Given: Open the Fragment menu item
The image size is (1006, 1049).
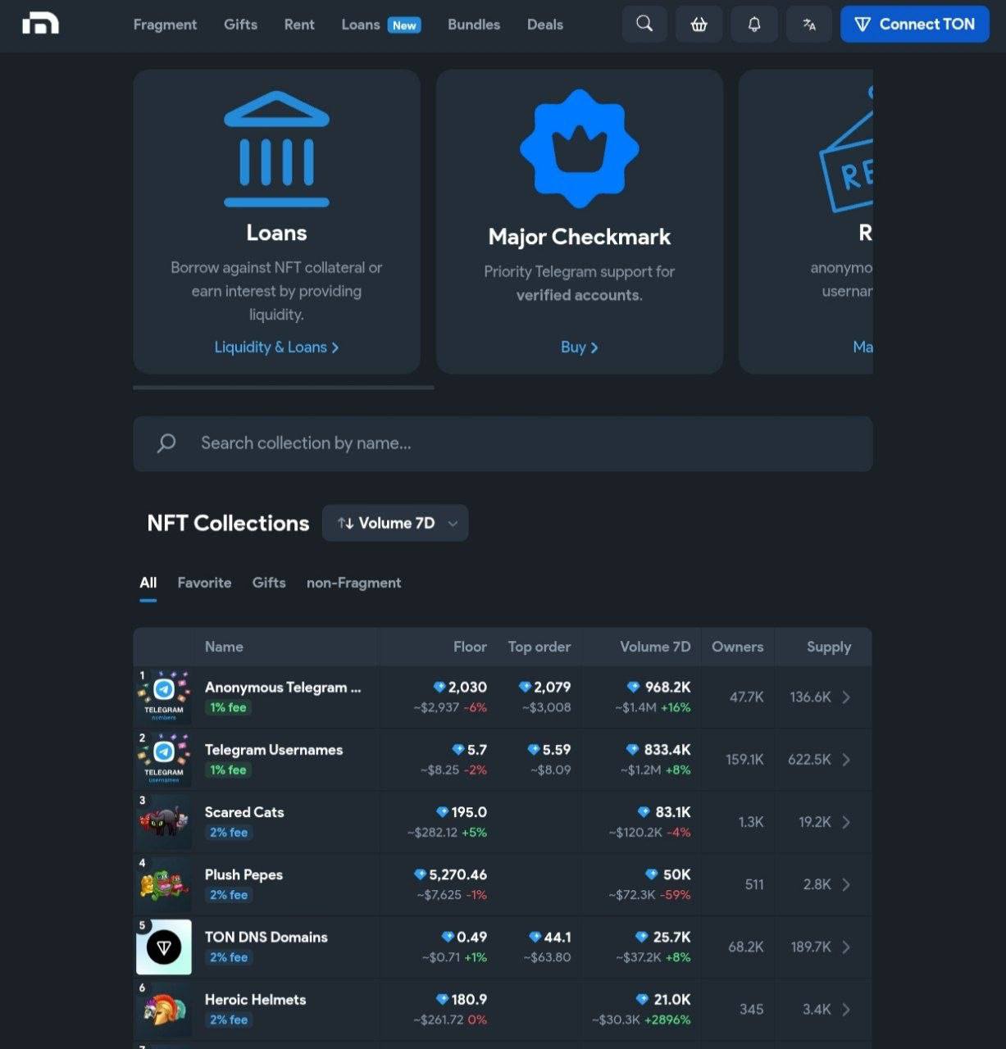Looking at the screenshot, I should [165, 25].
